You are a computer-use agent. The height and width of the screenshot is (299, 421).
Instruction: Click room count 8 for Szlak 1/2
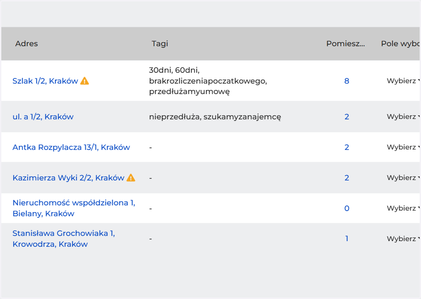tap(347, 81)
